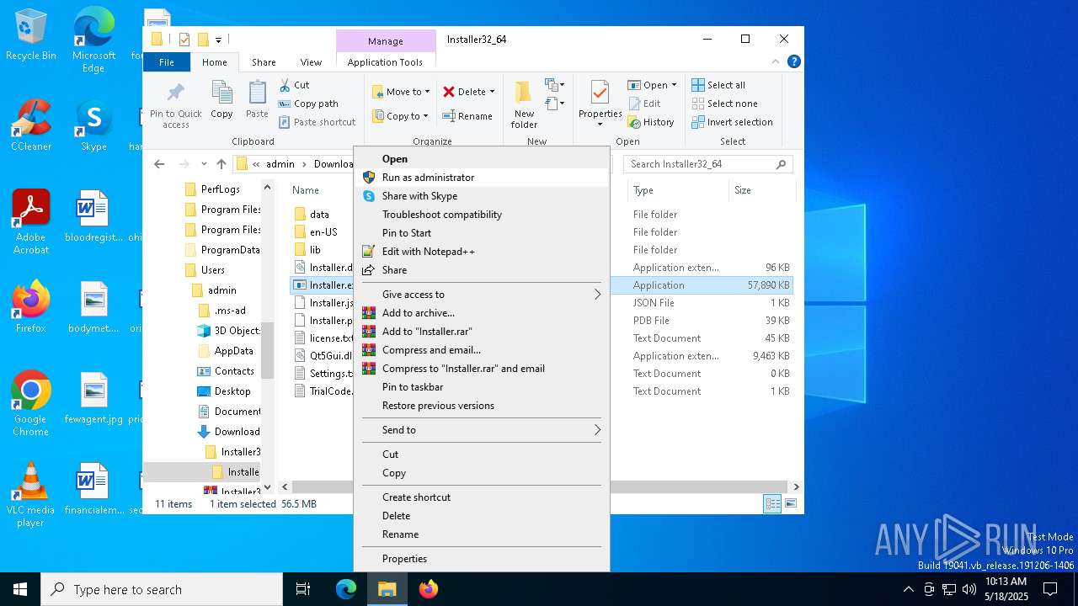Open Adobe Acrobat desktop icon

(31, 223)
